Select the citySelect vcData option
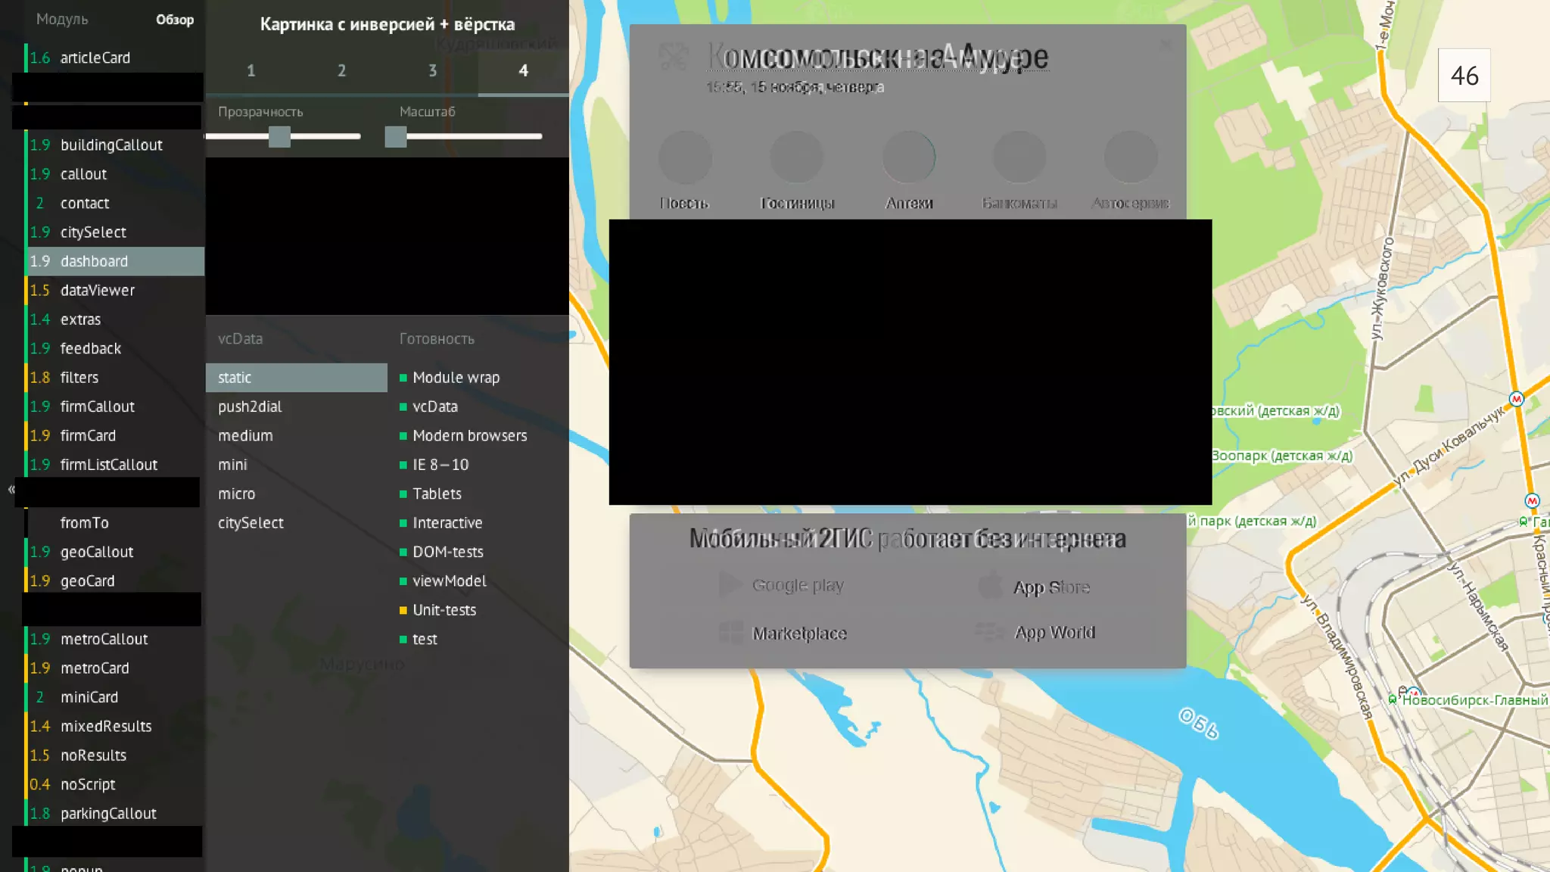Screen dimensions: 1550x872 click(251, 523)
